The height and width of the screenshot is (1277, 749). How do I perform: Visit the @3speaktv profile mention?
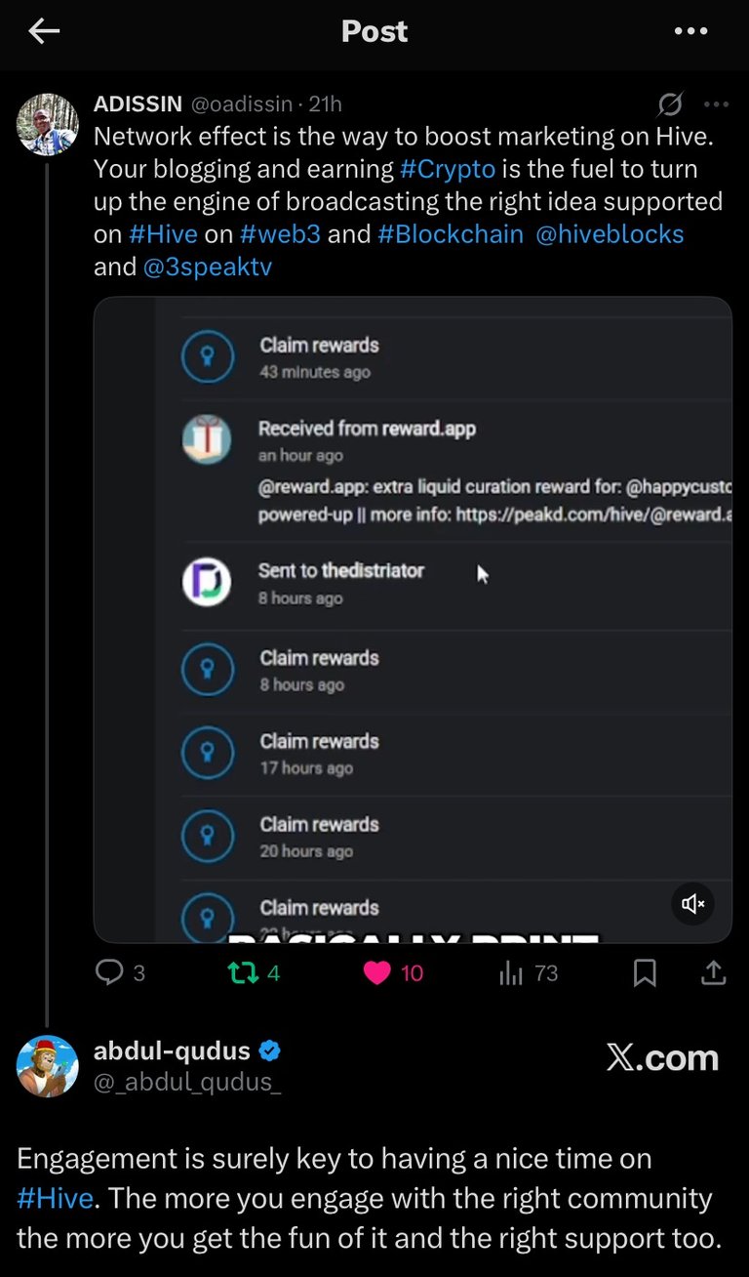(x=208, y=267)
